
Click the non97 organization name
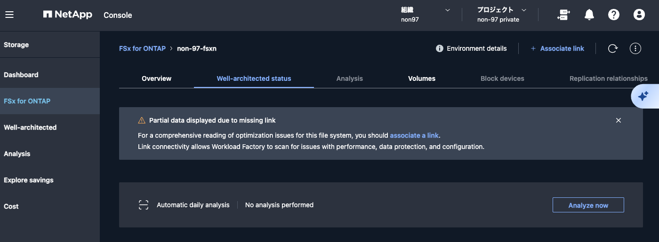tap(410, 20)
